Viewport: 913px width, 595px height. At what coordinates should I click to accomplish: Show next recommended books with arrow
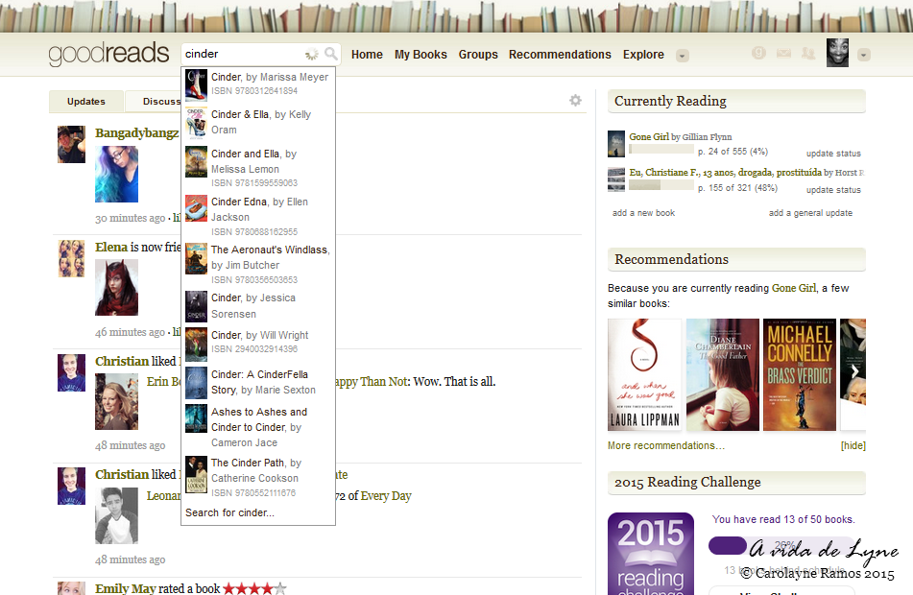point(854,370)
